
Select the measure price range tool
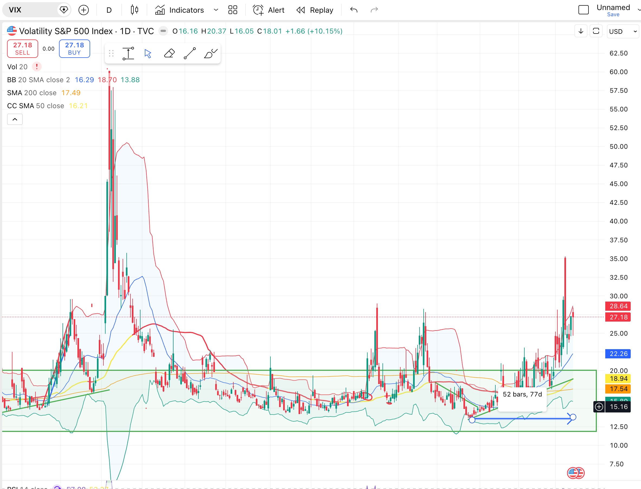pos(128,54)
